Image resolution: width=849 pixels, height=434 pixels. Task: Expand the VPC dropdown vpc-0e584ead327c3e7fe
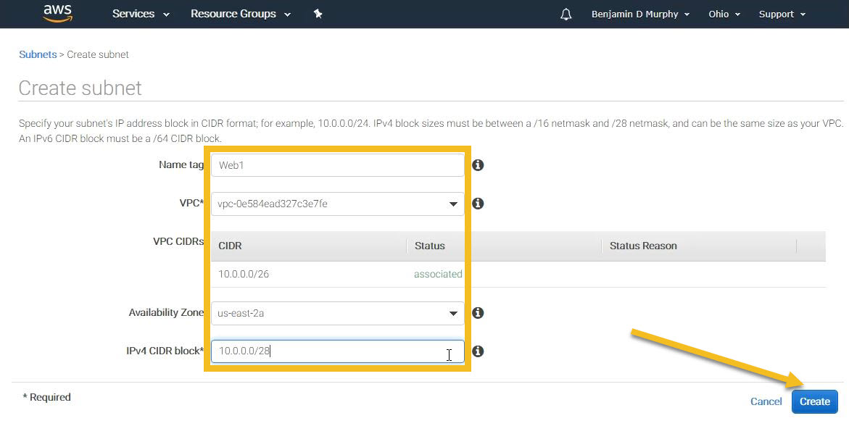337,204
